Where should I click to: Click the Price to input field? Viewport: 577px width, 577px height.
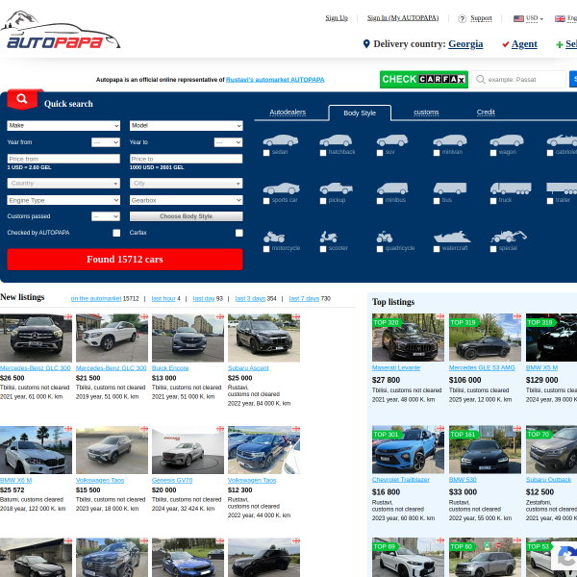[187, 159]
